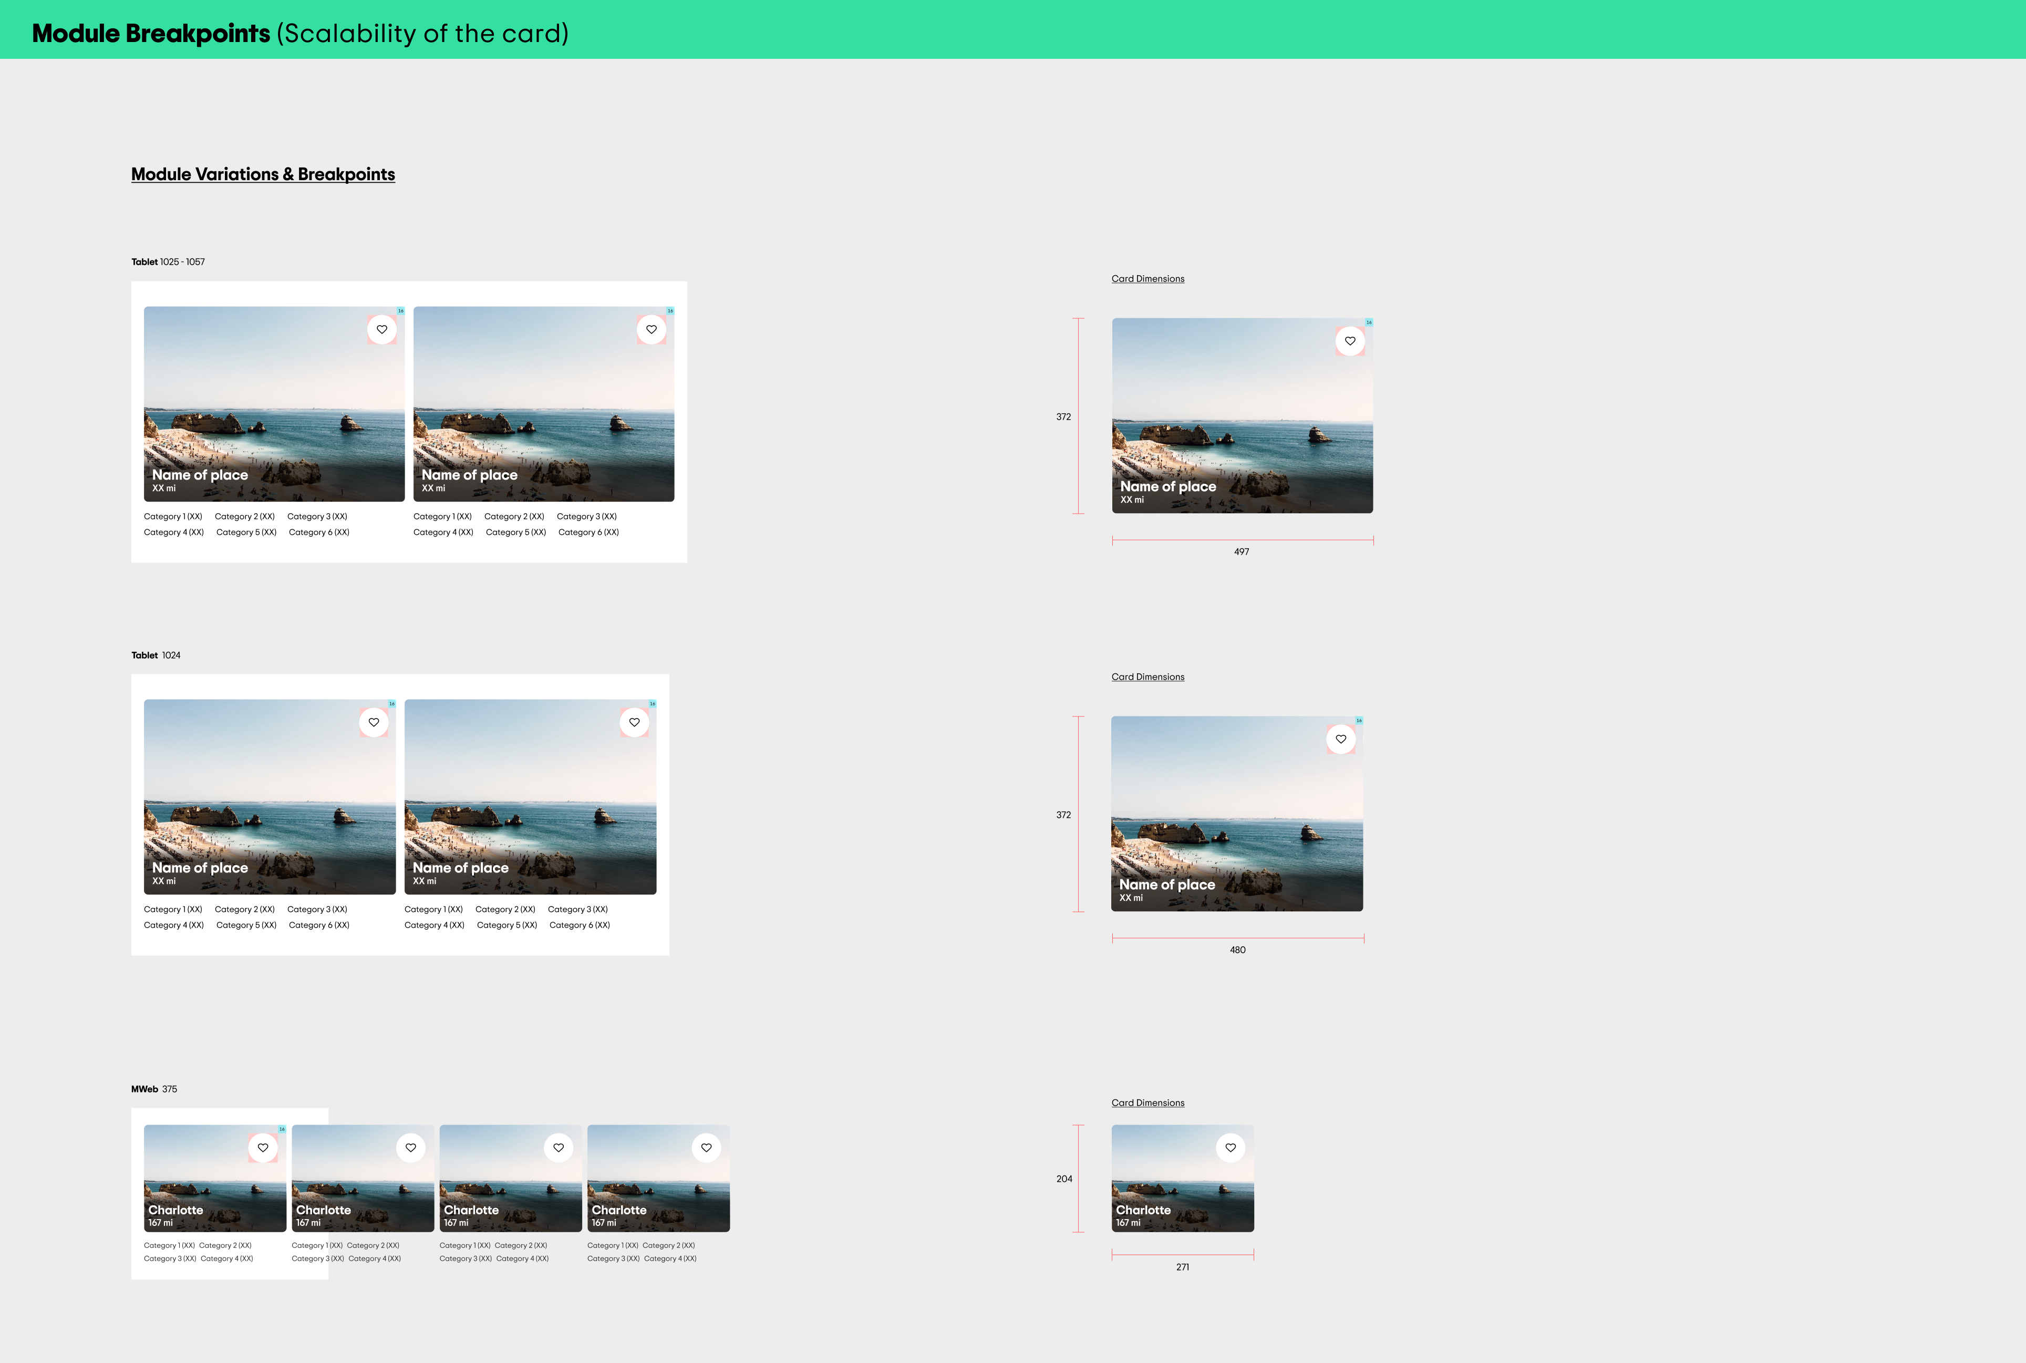The width and height of the screenshot is (2026, 1363).
Task: Tap heart on second Tablet 1024 card
Action: click(x=634, y=722)
